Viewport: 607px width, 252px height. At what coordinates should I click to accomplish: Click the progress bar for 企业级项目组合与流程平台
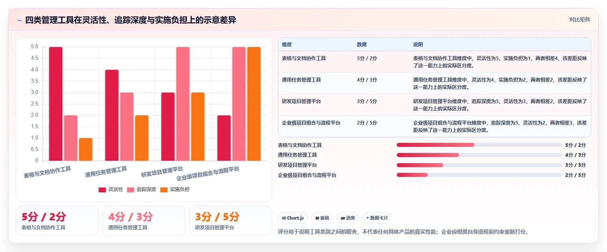click(x=479, y=175)
